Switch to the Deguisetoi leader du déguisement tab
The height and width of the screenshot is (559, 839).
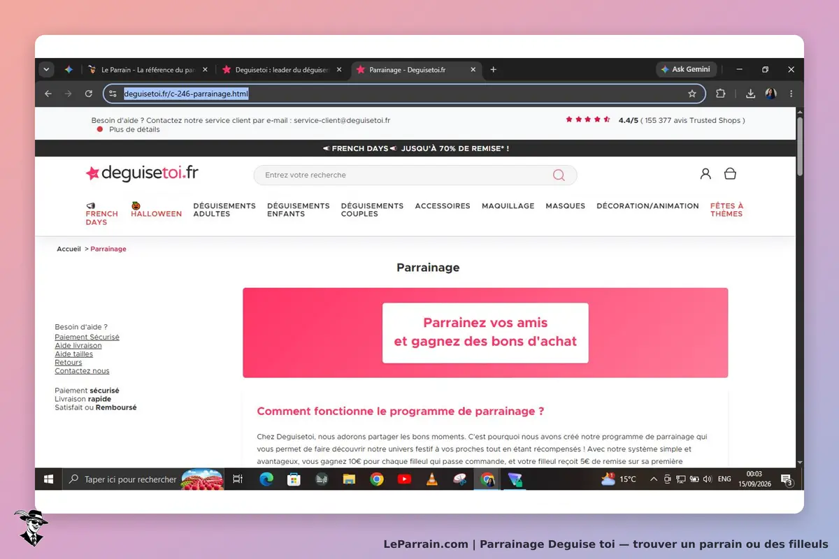281,70
